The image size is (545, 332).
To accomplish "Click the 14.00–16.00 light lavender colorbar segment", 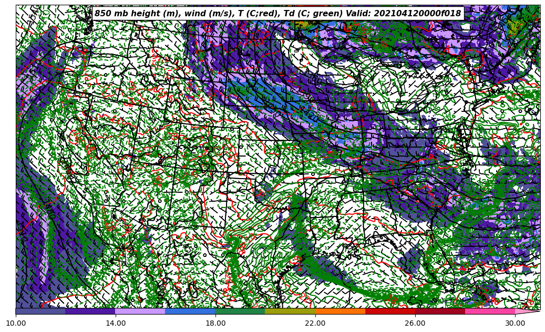I will pyautogui.click(x=140, y=311).
